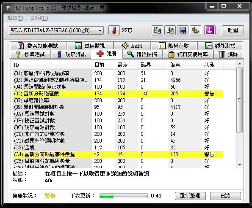Click the yellow 警告 health status
The image size is (252, 208).
tap(50, 196)
